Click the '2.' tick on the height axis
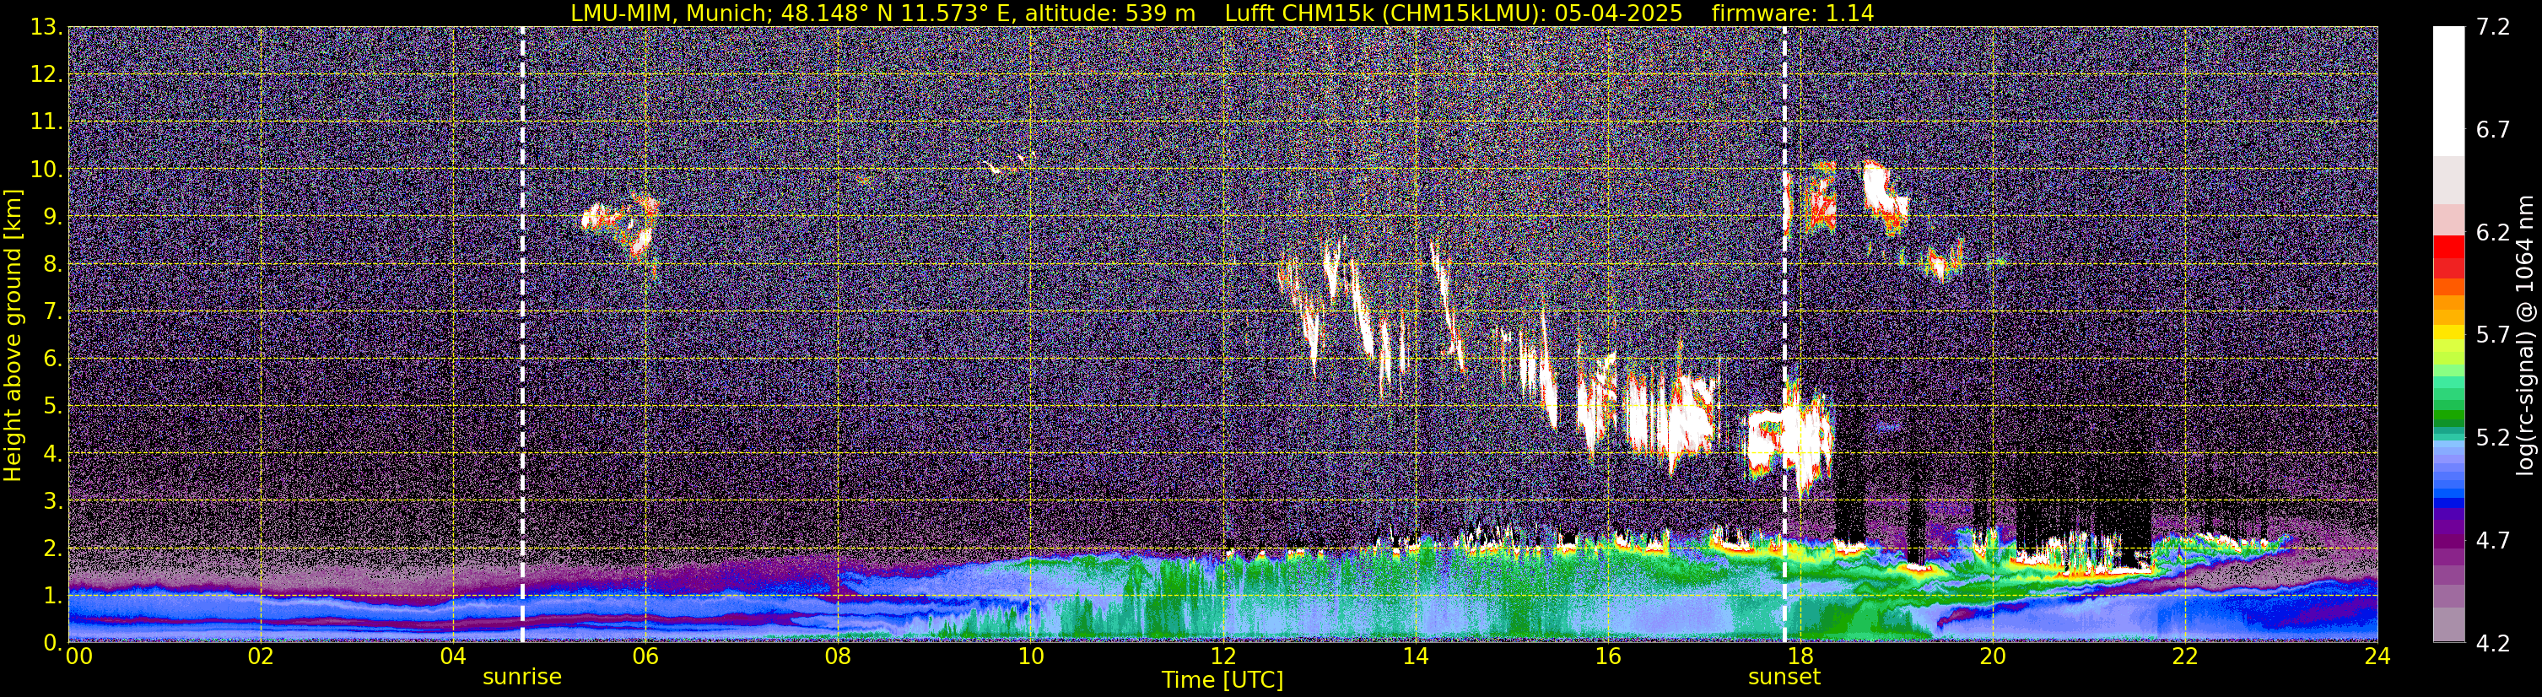 click(x=53, y=549)
